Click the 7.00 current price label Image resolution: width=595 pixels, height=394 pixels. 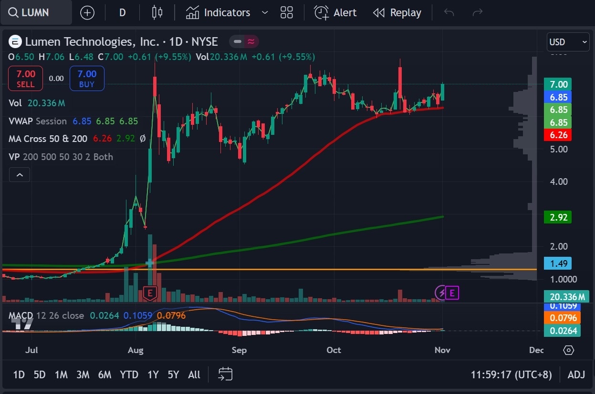[x=558, y=84]
